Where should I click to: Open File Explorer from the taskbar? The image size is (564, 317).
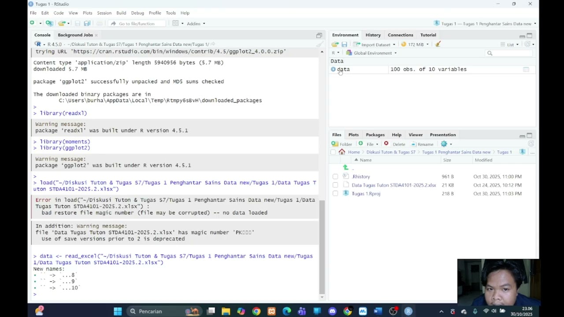(226, 311)
